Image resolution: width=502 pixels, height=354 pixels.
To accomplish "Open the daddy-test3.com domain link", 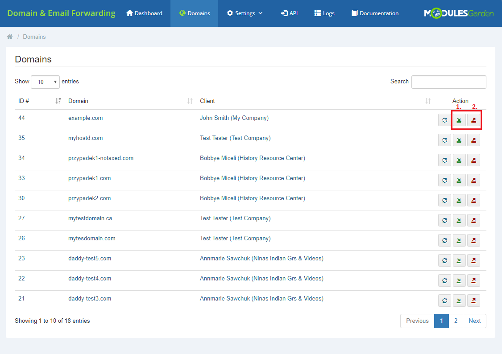I will pyautogui.click(x=90, y=299).
